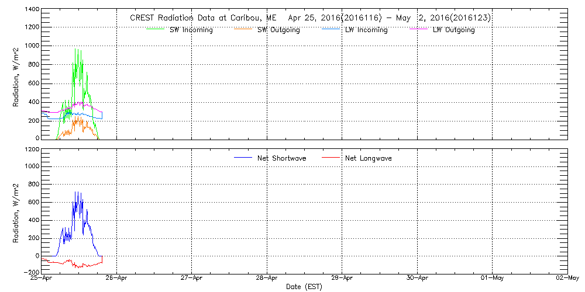This screenshot has height=292, width=585.
Task: Select the 25-Apr date tick label
Action: (42, 278)
